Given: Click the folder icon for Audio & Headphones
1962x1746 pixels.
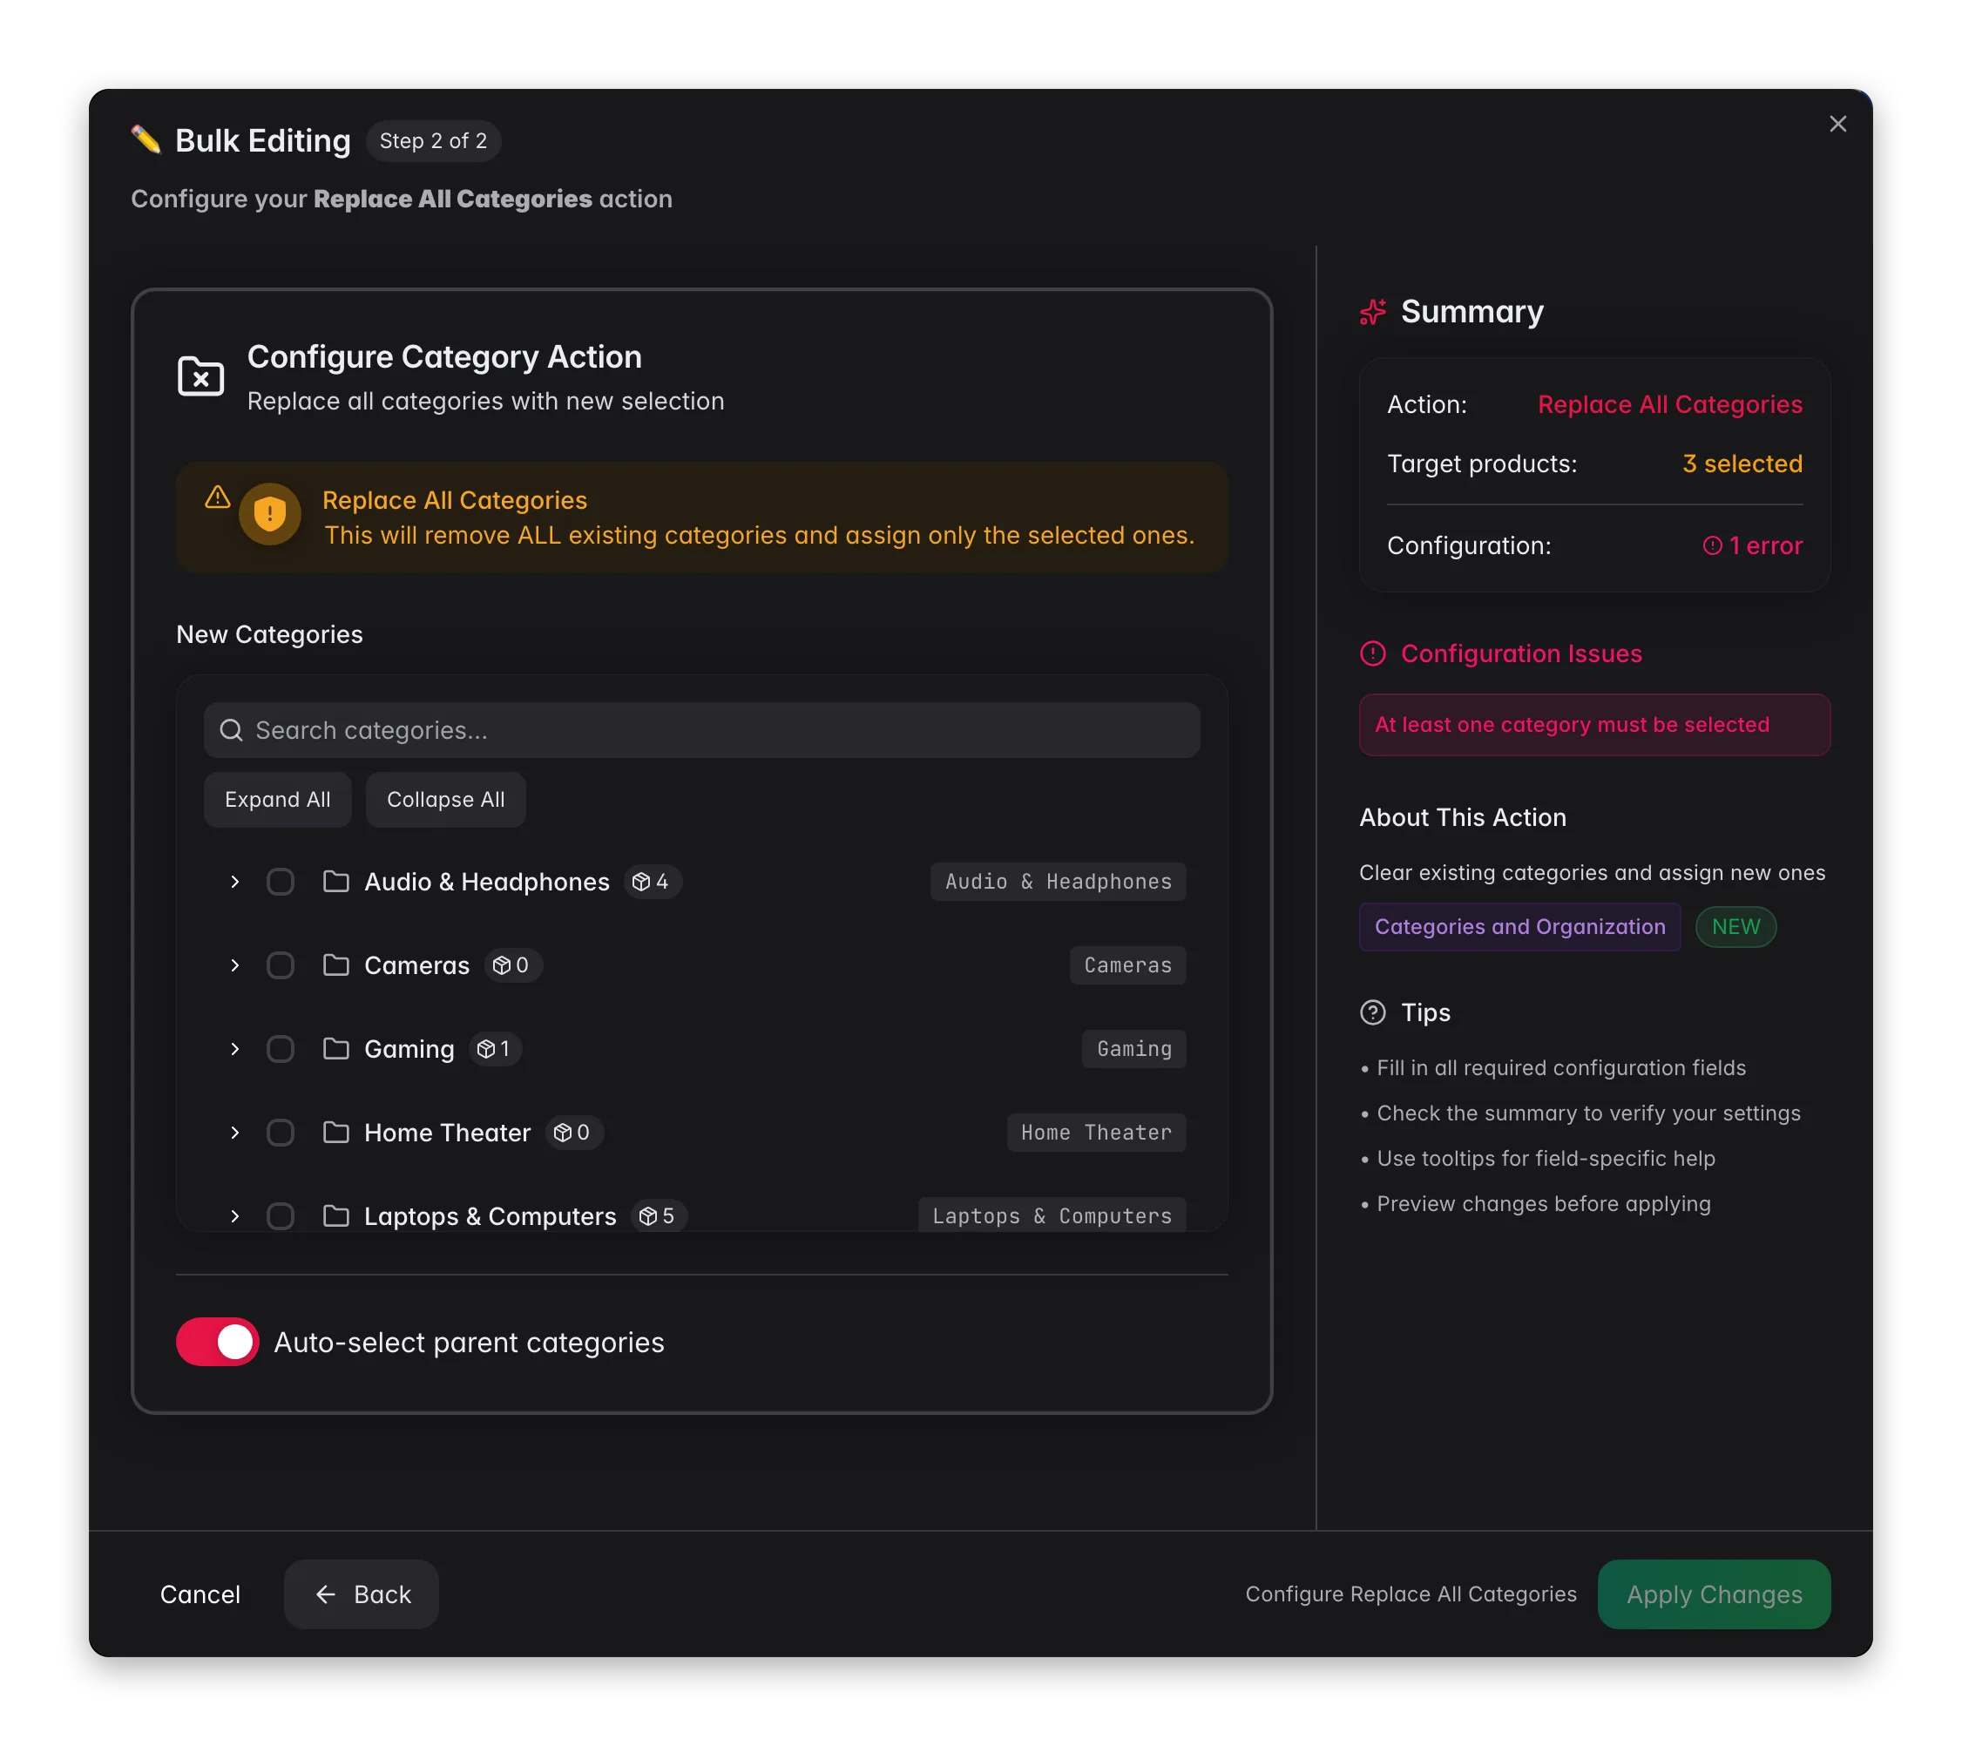Looking at the screenshot, I should (336, 881).
